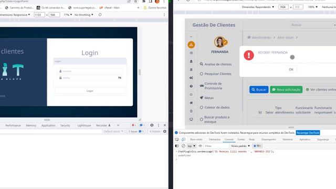Clear console with the ban icon

pos(183,146)
